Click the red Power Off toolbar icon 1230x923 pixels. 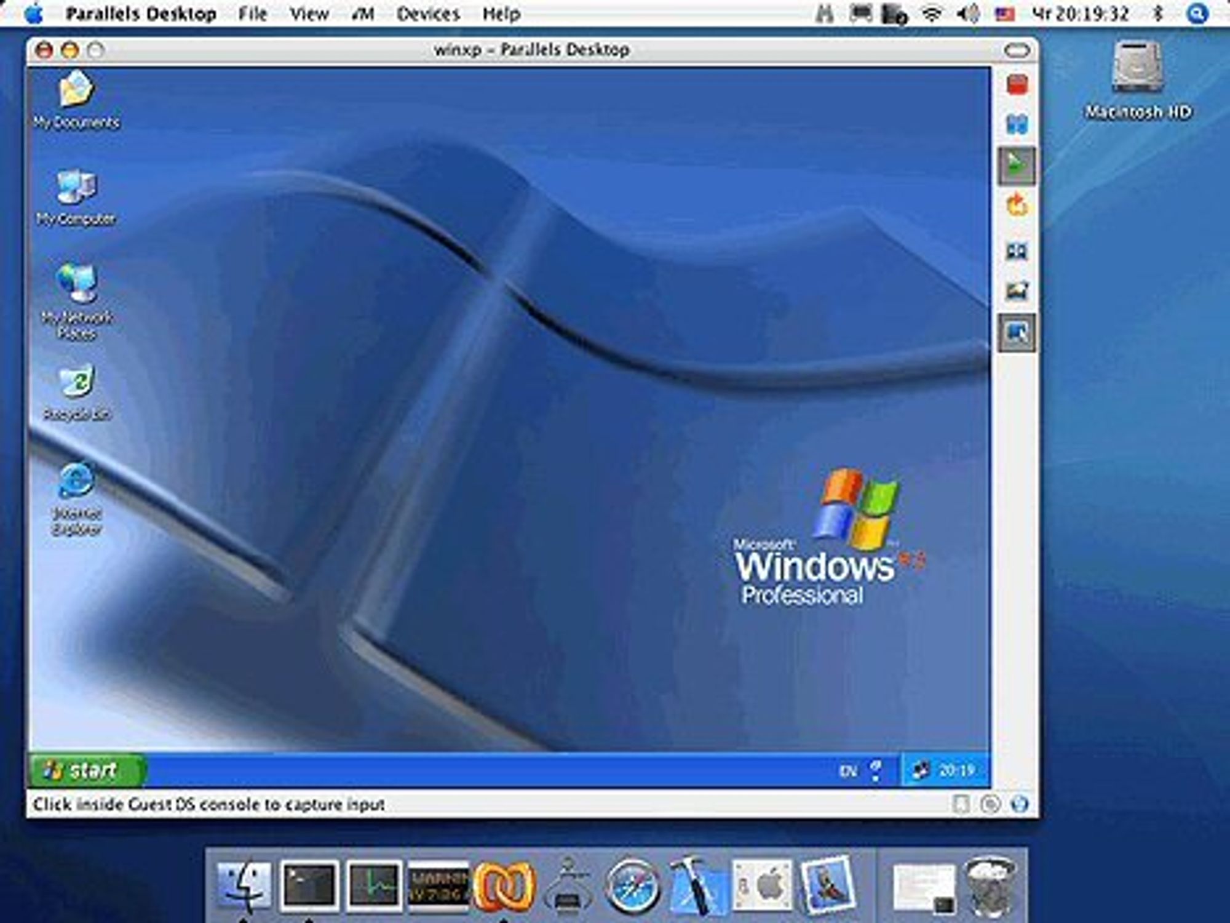point(1017,84)
